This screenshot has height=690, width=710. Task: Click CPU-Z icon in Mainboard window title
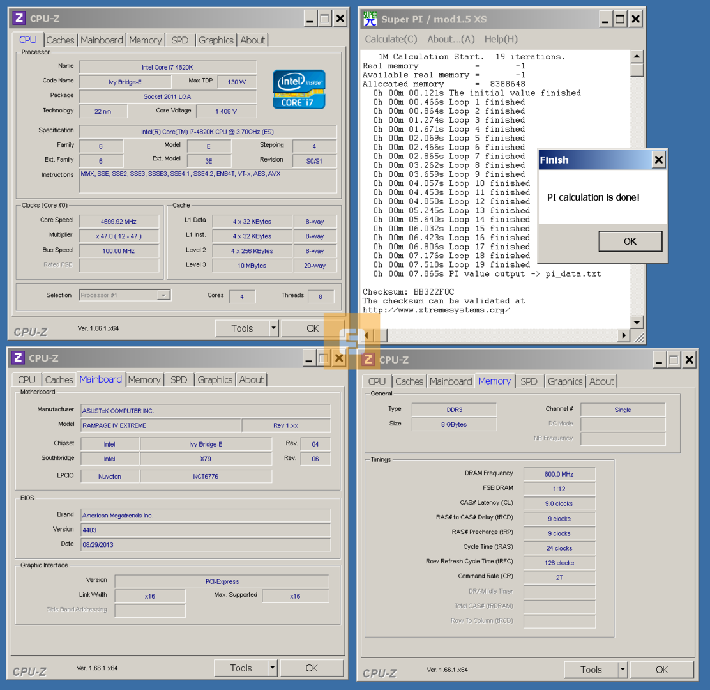coord(19,358)
